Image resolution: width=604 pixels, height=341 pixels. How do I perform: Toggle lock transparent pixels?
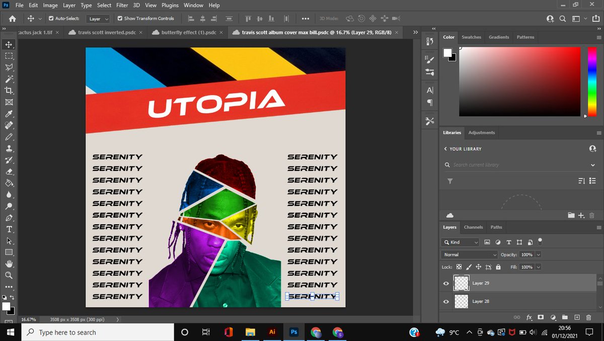point(459,267)
